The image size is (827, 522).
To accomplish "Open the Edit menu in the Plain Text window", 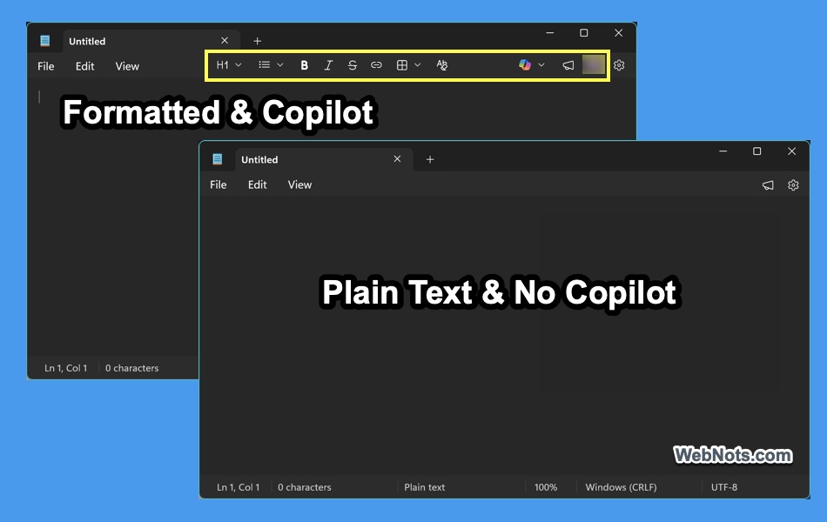I will pos(258,185).
